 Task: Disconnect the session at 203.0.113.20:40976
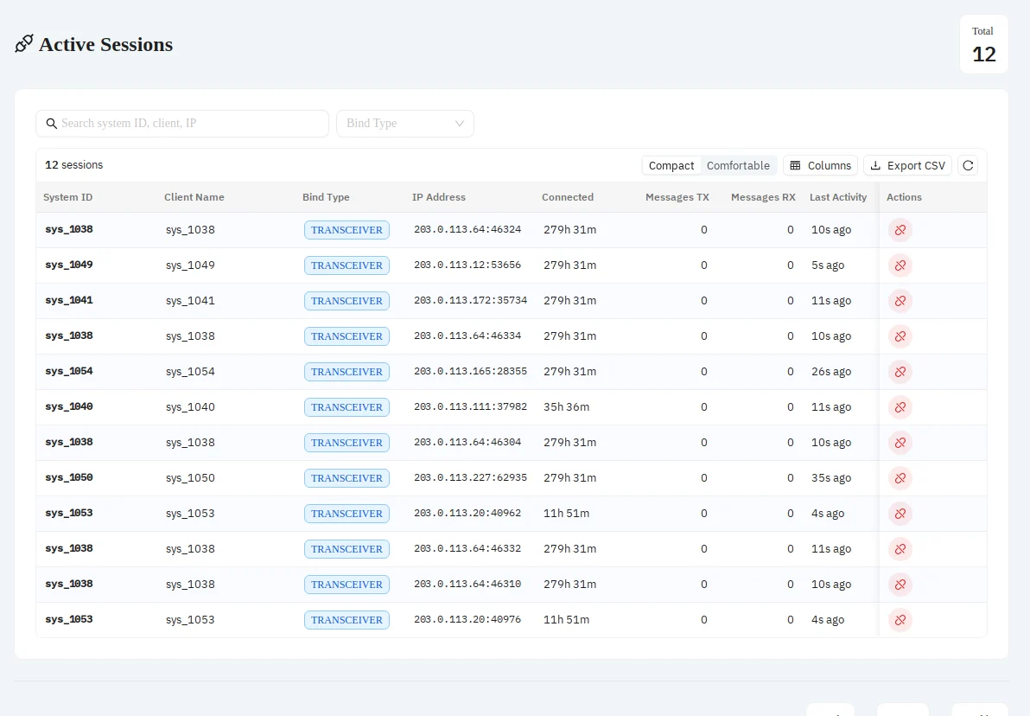pyautogui.click(x=900, y=621)
